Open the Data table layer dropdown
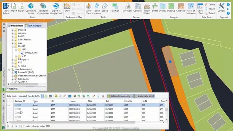This screenshot has height=131, width=233. click(x=42, y=96)
